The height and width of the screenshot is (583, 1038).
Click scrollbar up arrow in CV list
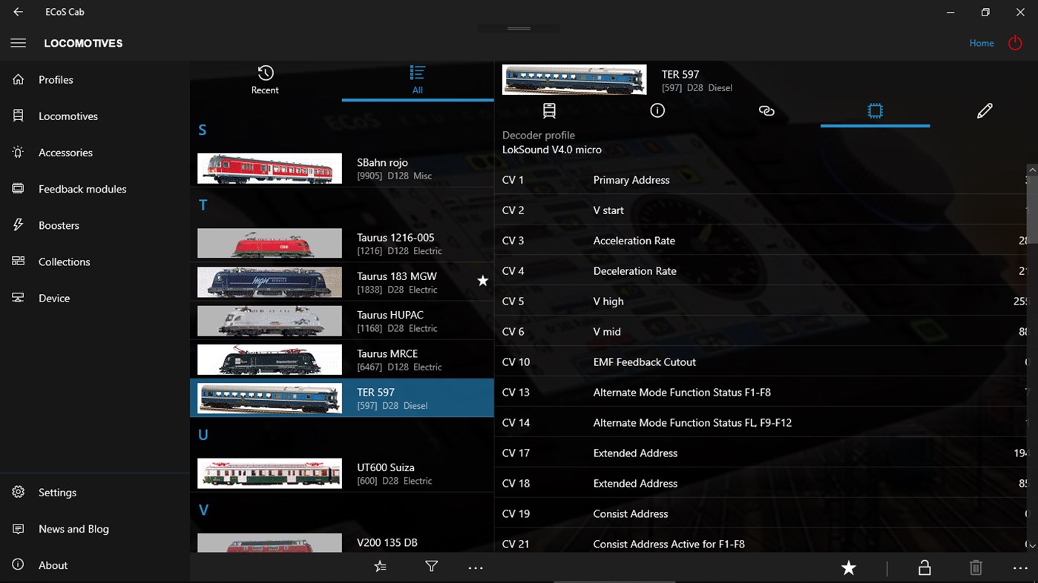tap(1032, 170)
